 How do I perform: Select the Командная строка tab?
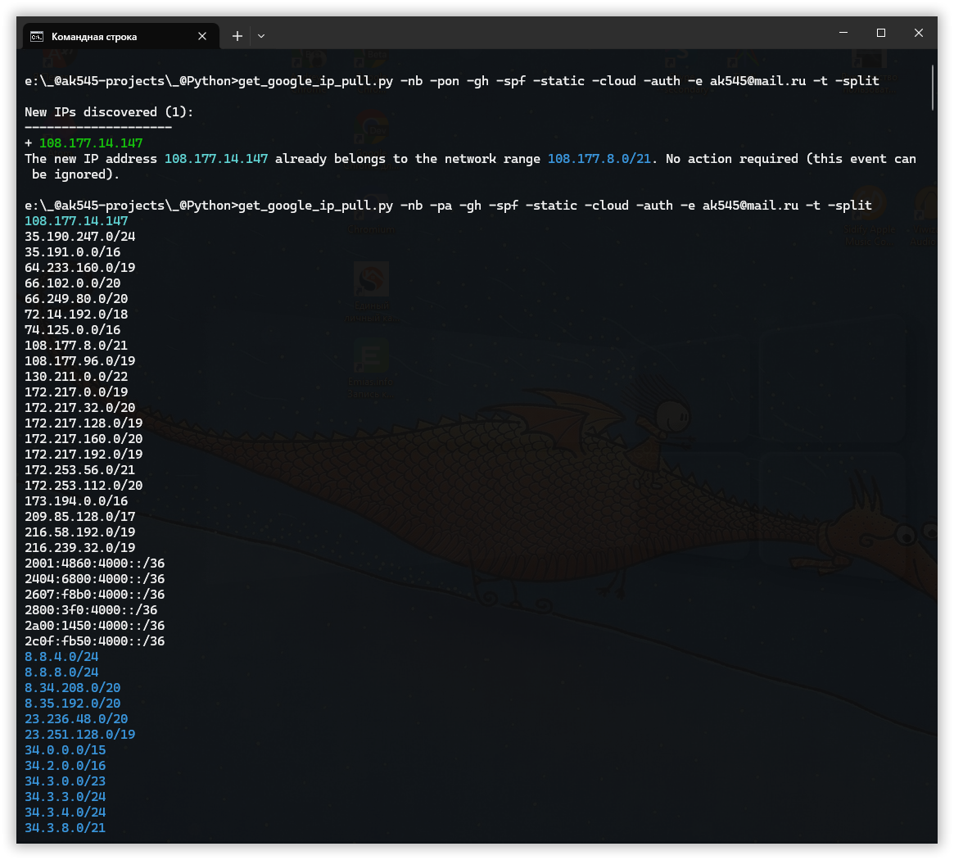(120, 37)
